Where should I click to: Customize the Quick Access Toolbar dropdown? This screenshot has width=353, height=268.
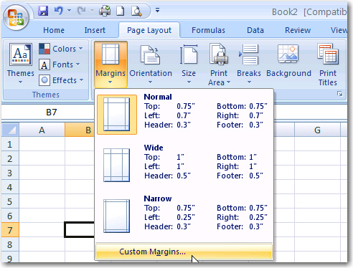click(x=157, y=10)
